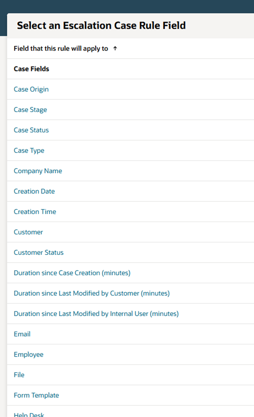The width and height of the screenshot is (254, 417).
Task: Select Creation Date field
Action: (34, 191)
